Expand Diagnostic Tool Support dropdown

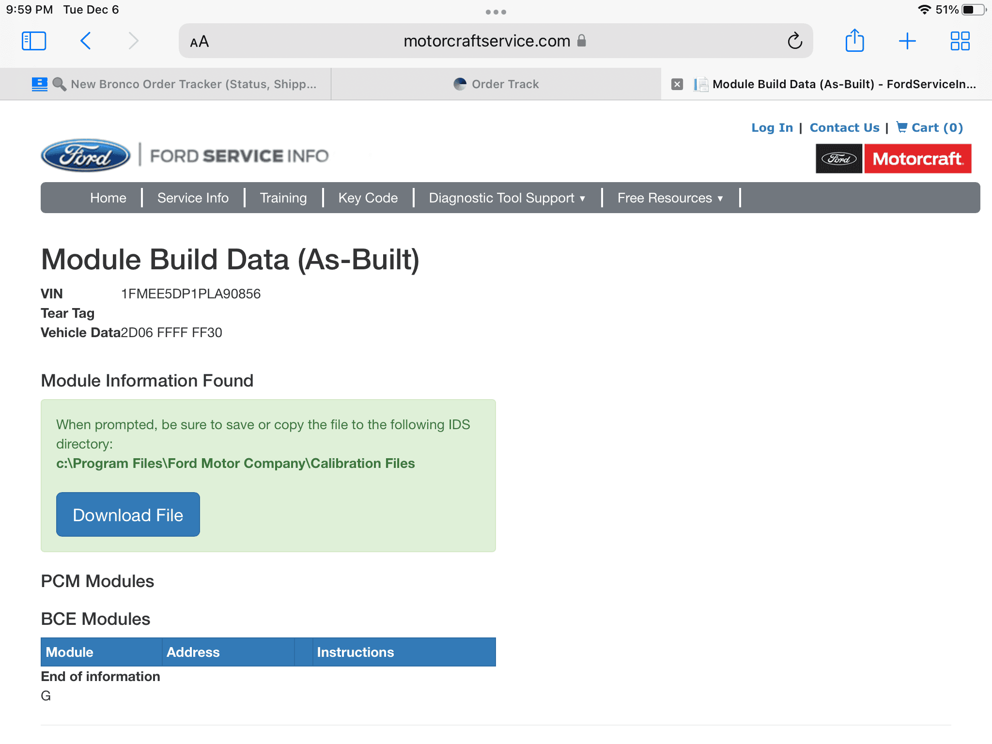pos(507,198)
